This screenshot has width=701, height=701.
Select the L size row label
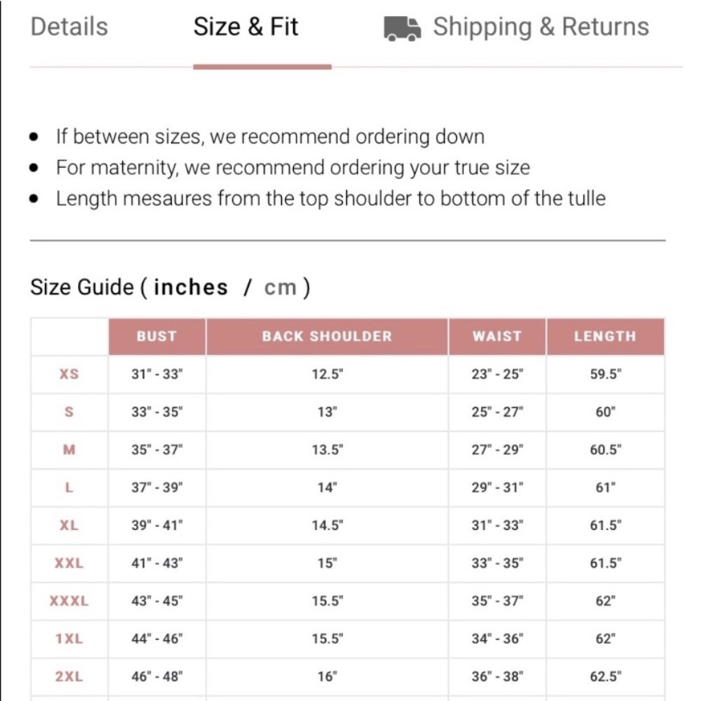pos(69,487)
